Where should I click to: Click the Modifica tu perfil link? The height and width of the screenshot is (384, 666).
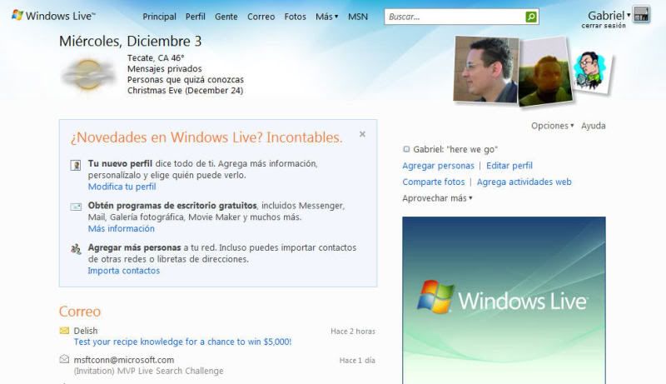point(122,187)
